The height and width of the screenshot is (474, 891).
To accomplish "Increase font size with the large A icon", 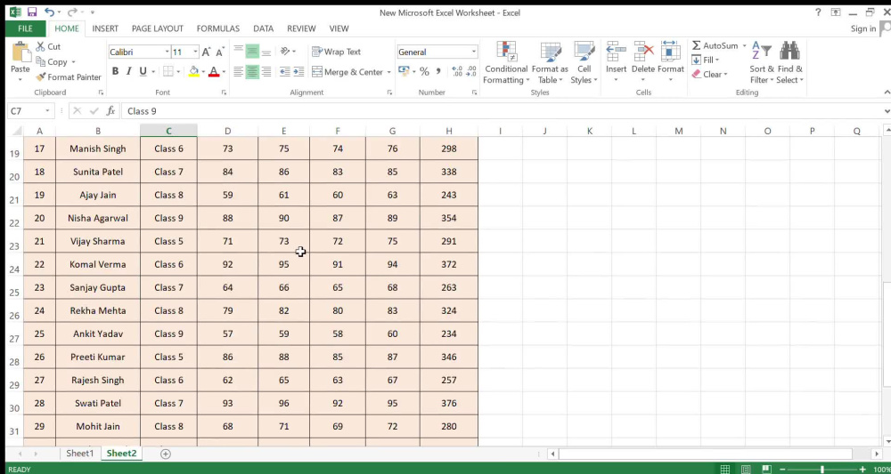I will point(207,52).
